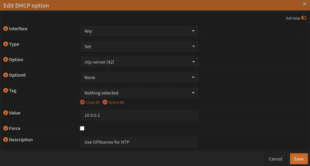The height and width of the screenshot is (166, 310).
Task: Open the Option dropdown with ntp-server [42]
Action: coord(139,62)
